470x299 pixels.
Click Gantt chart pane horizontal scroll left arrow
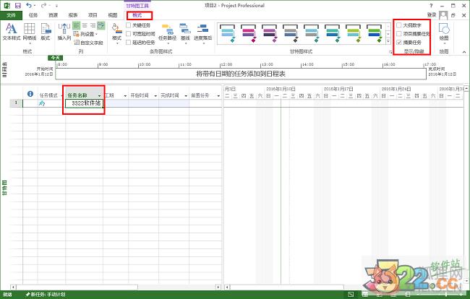227,287
